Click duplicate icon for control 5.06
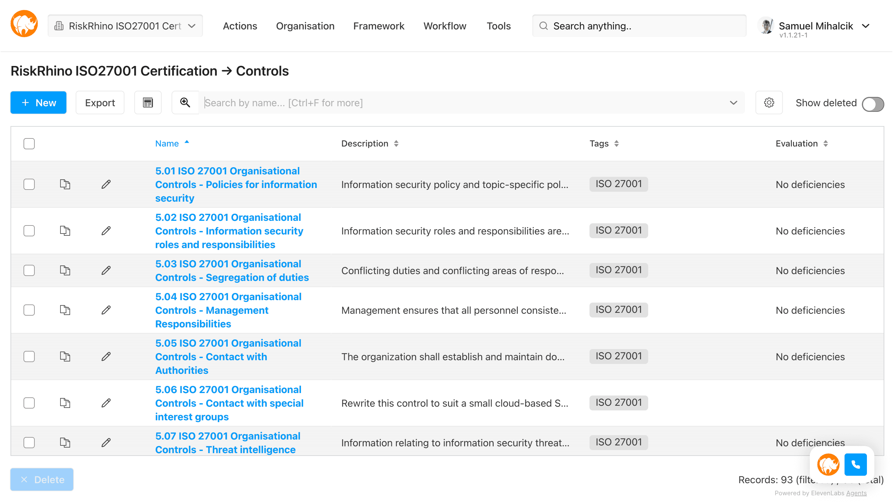This screenshot has width=893, height=503. click(65, 403)
